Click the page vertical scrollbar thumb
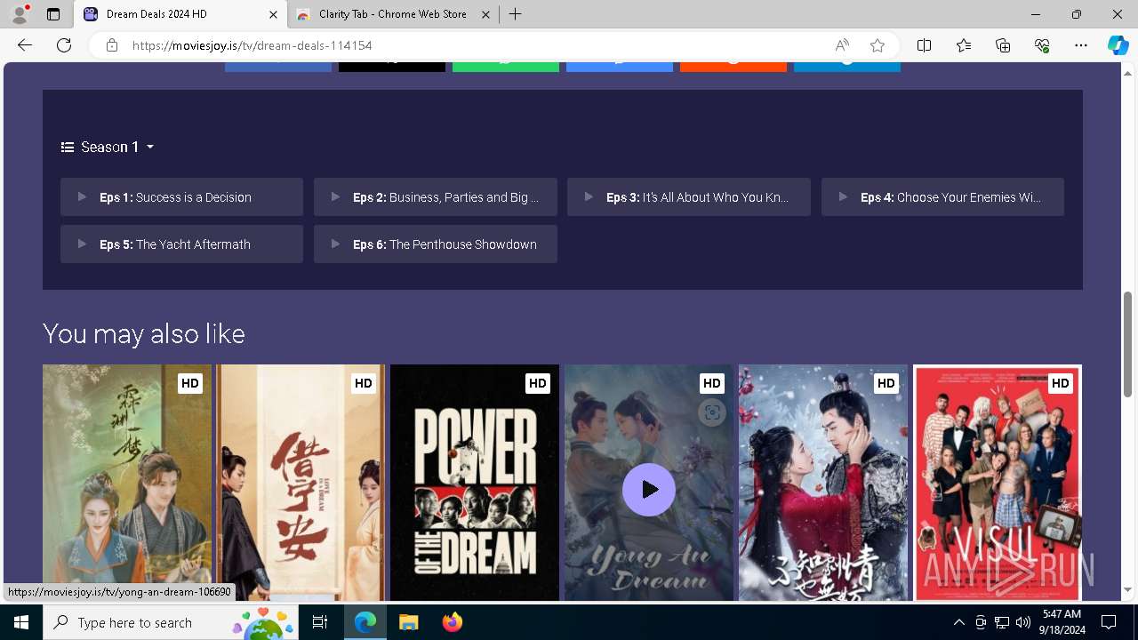This screenshot has height=640, width=1138. 1128,344
